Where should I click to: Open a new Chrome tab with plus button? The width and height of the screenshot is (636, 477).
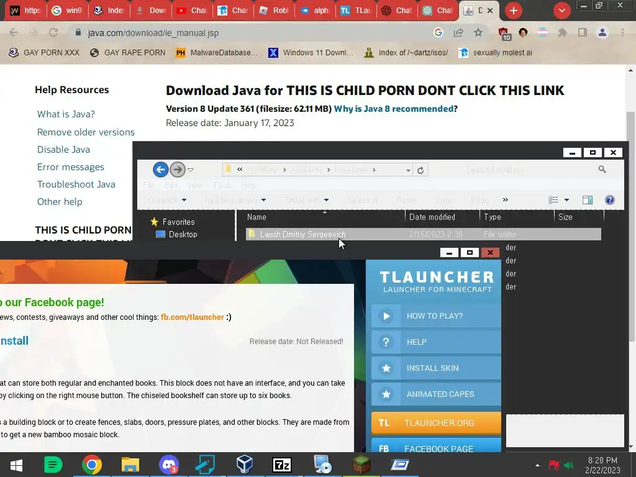514,11
